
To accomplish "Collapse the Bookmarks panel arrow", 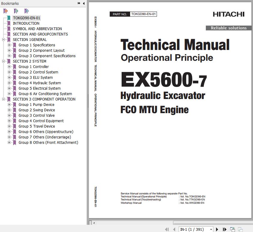I will click(84, 3).
